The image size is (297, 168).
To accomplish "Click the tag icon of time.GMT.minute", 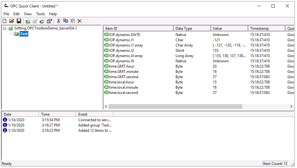I will point(106,72).
